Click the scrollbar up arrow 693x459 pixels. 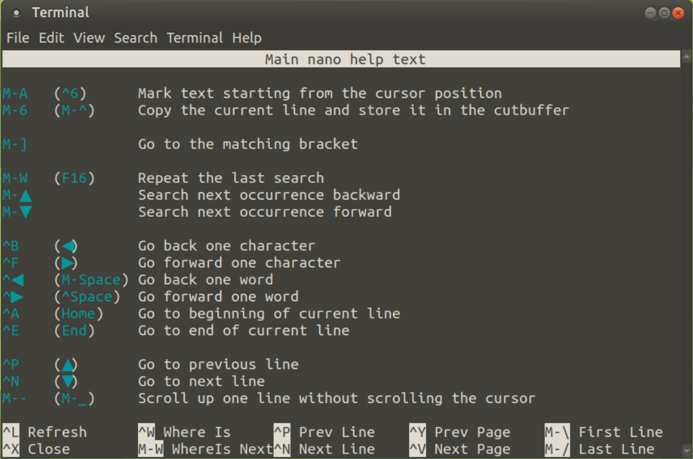point(686,59)
